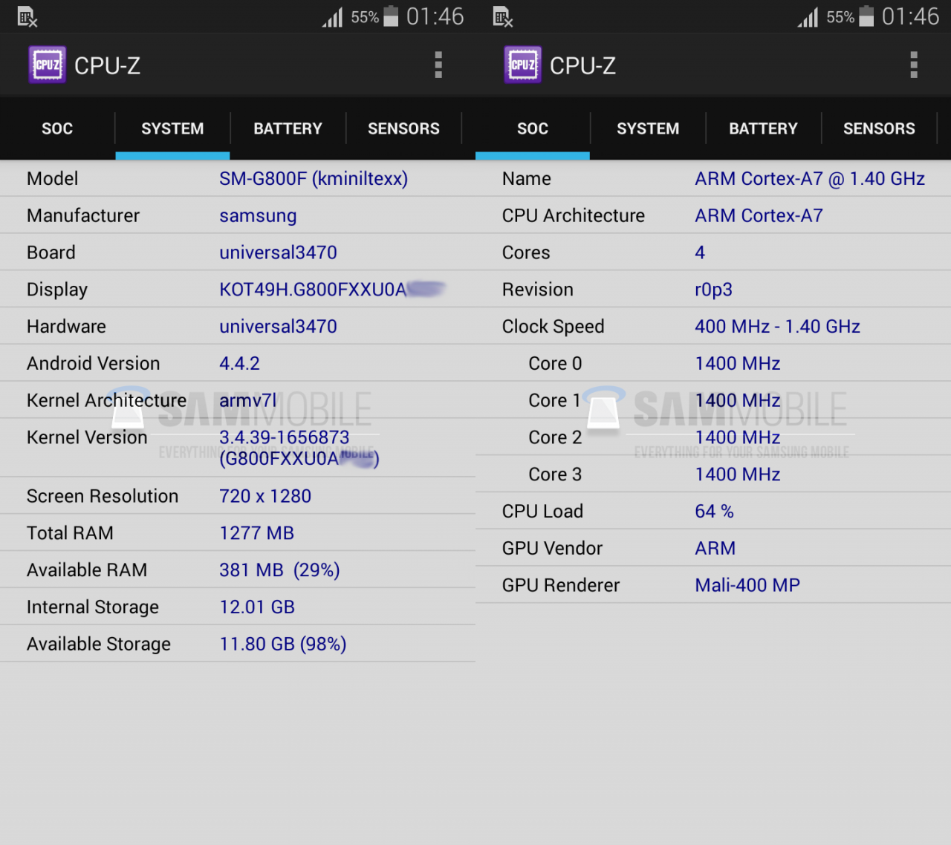951x845 pixels.
Task: Select Revision value r0p3
Action: point(713,290)
